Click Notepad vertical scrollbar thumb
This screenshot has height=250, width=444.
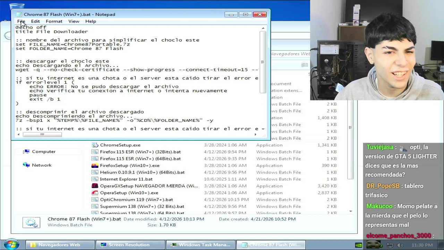[x=263, y=62]
